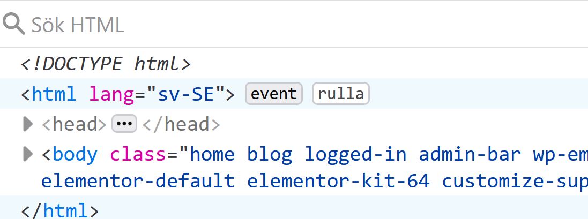
Task: Select the body tag name
Action: (x=75, y=155)
